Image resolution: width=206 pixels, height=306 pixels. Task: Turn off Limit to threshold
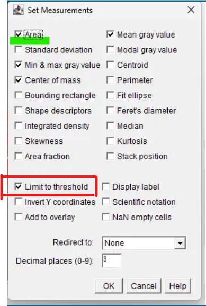click(19, 187)
